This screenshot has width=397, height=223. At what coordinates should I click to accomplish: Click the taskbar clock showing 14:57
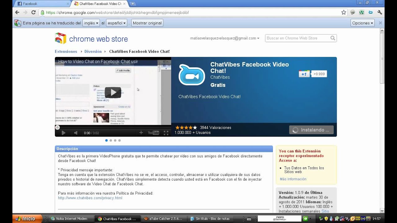(x=377, y=219)
